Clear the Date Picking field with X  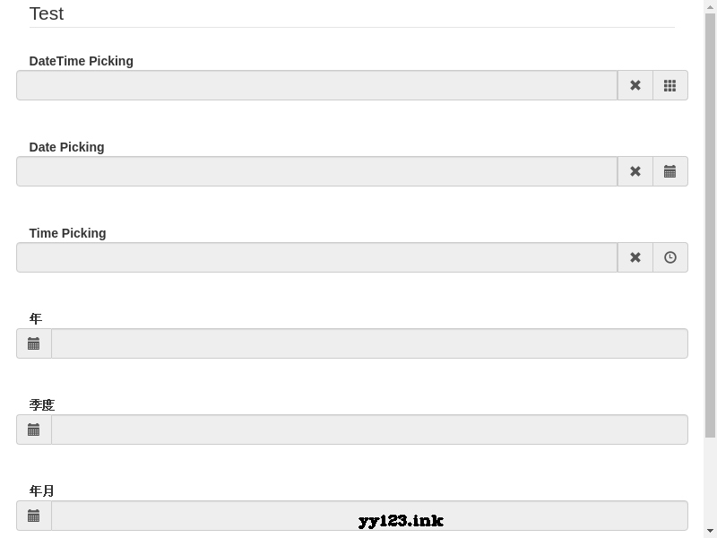635,171
